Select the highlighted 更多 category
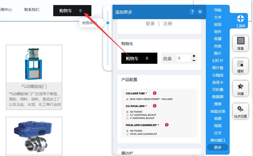 [218, 147]
